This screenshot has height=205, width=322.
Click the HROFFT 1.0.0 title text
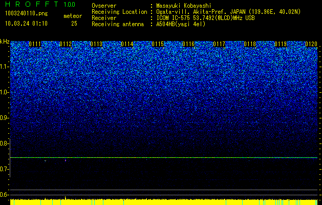tap(40, 4)
